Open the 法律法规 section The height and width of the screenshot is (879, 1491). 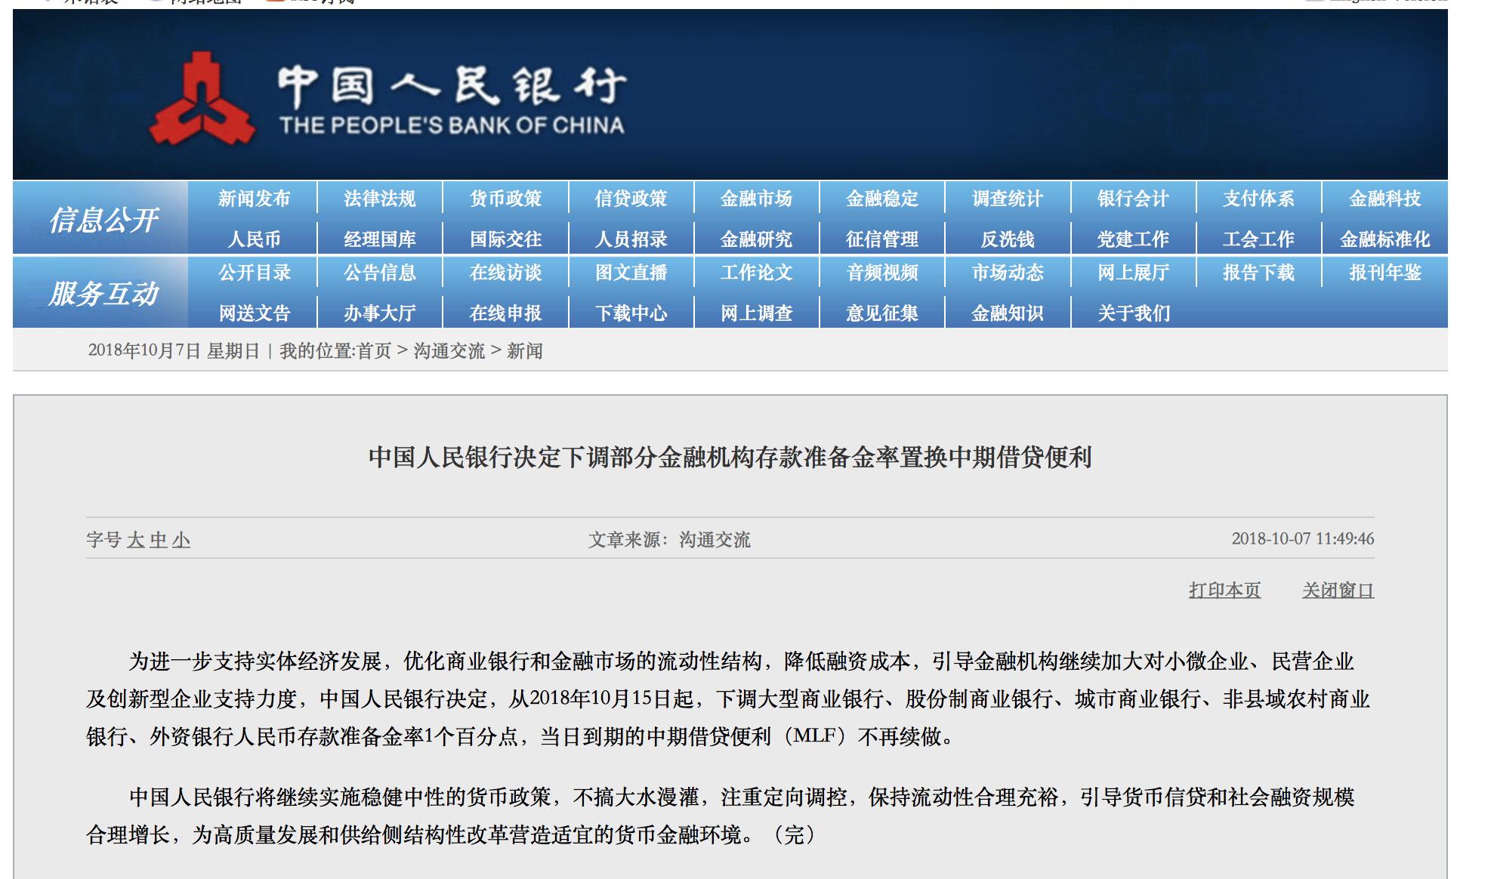[x=379, y=199]
